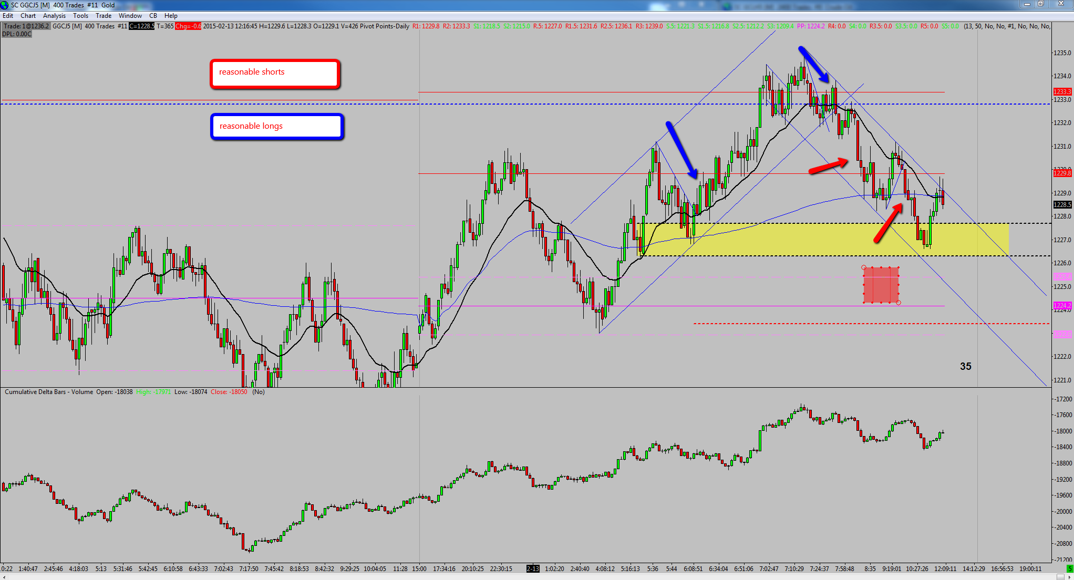1074x580 pixels.
Task: Click the 'Pivot Points-Daily' study name
Action: click(x=385, y=26)
